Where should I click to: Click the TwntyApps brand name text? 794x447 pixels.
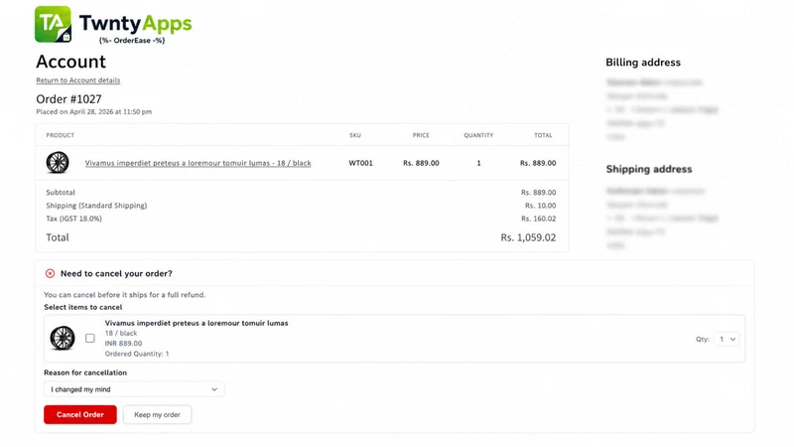[x=135, y=23]
